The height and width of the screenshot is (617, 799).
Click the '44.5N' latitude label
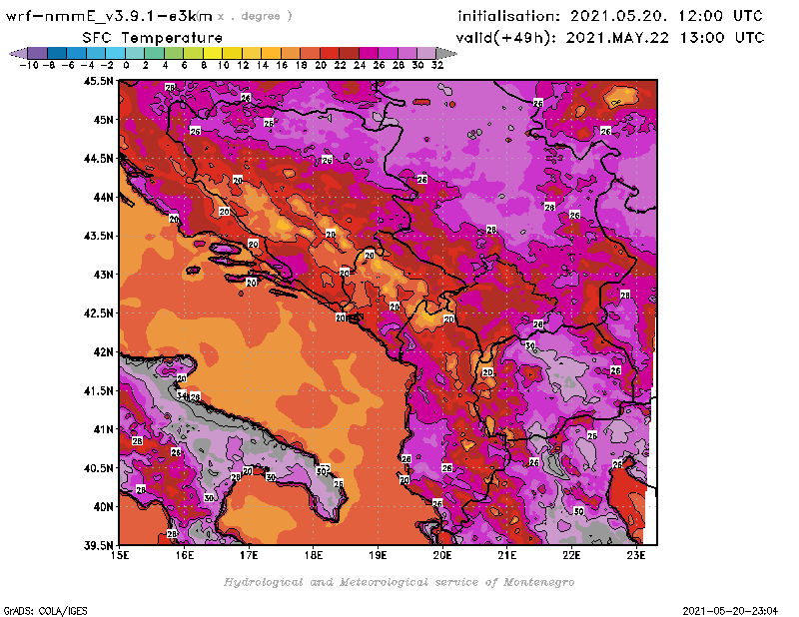pos(98,159)
